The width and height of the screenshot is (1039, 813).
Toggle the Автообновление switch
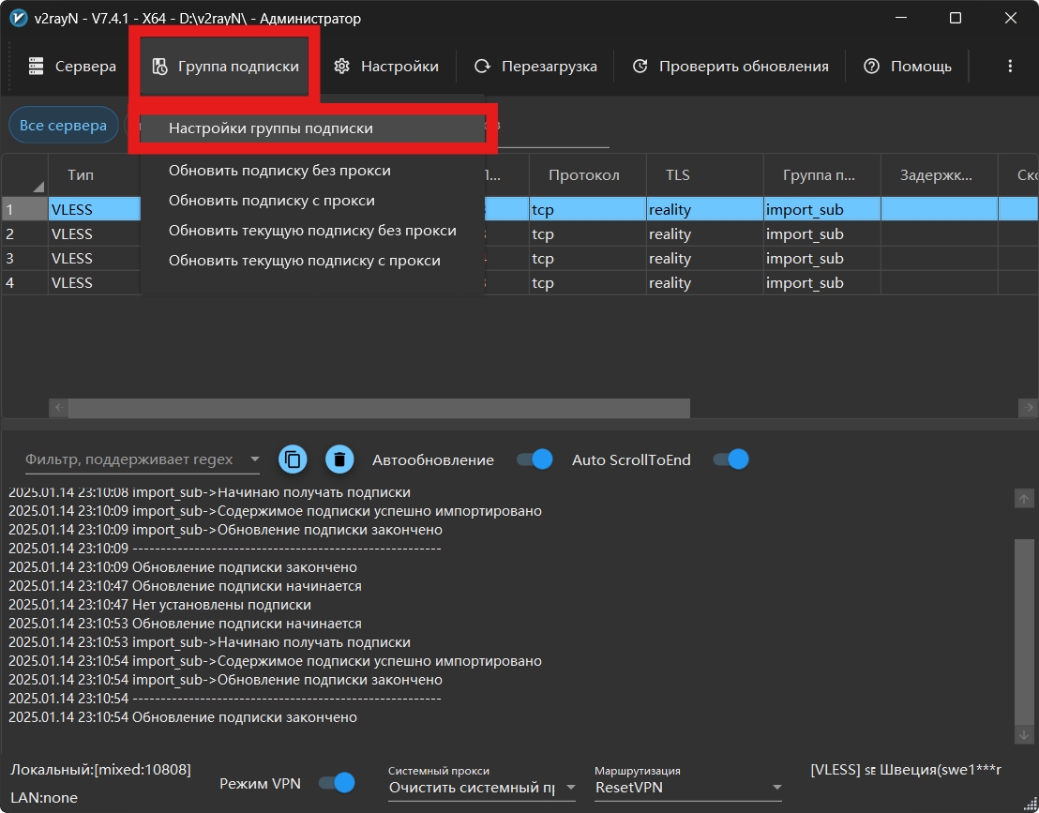pyautogui.click(x=535, y=459)
